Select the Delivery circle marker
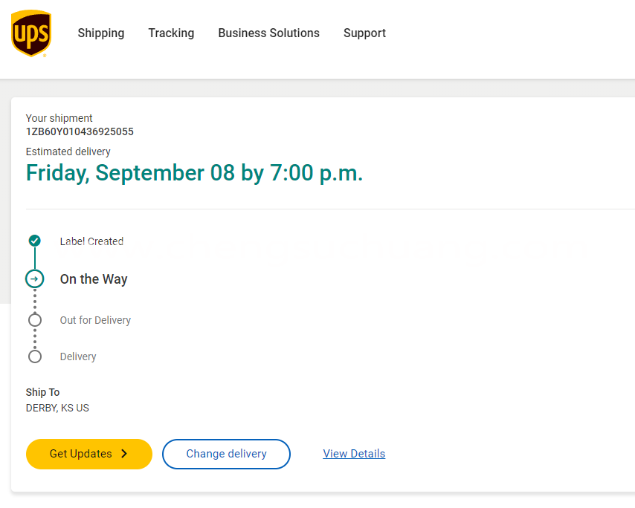635x508 pixels. 35,356
